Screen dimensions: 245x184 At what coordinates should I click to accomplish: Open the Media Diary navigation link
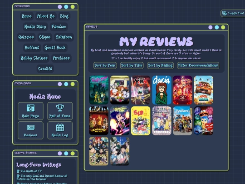point(35,27)
